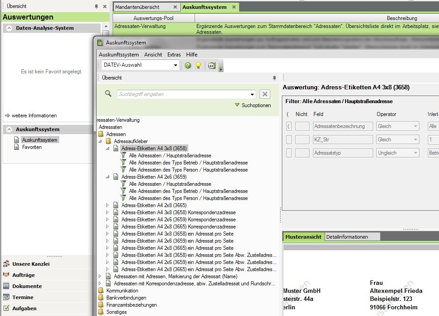Click the Adressatenbezeichnung field box
Screen dimensions: 439x316
(343, 126)
